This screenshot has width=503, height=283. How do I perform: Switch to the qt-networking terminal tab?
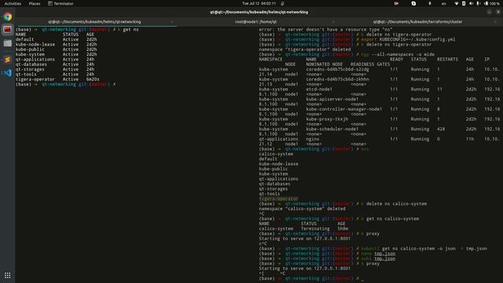tap(94, 22)
